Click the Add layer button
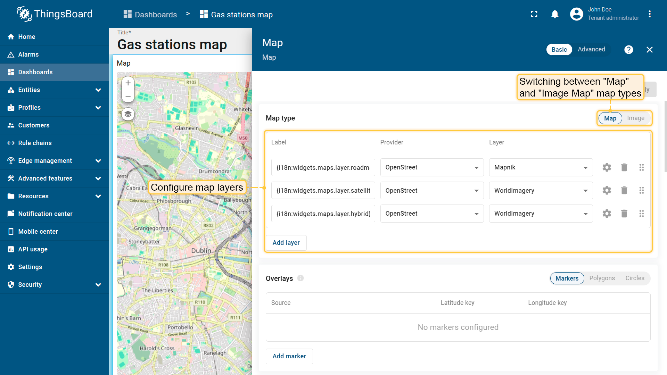The image size is (667, 375). (x=286, y=243)
